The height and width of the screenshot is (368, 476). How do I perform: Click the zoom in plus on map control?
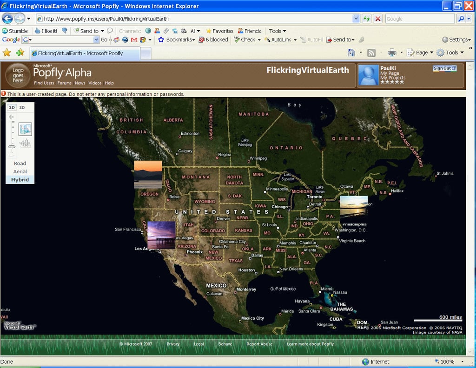11,117
